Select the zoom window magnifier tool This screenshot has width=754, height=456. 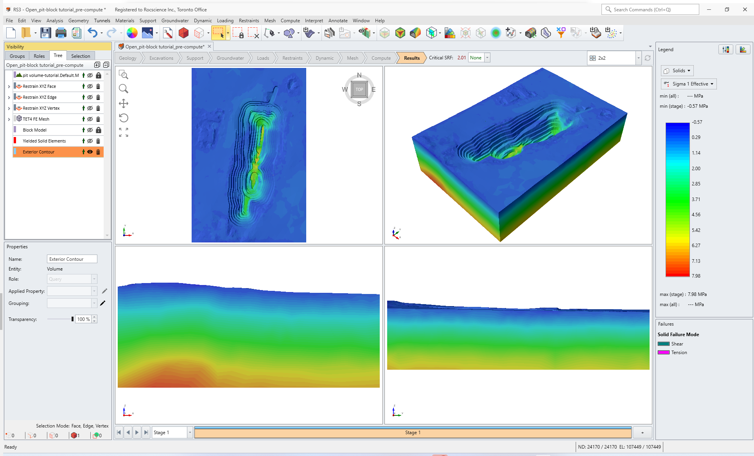click(x=124, y=75)
